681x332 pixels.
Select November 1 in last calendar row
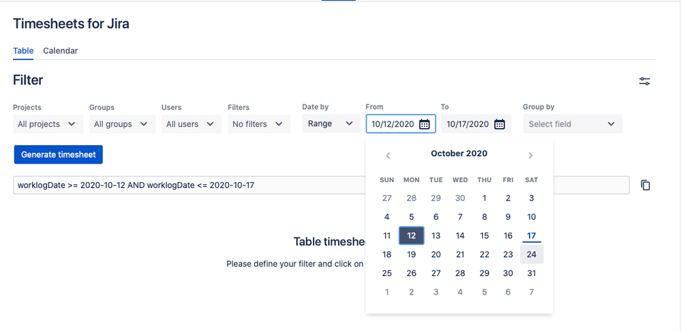click(387, 292)
